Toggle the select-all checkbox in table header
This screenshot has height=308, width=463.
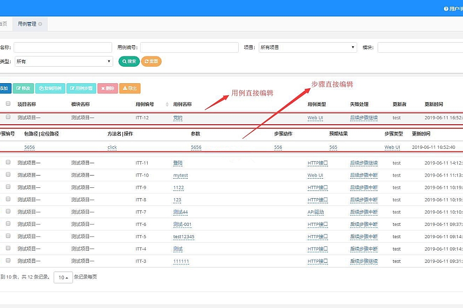pos(8,104)
